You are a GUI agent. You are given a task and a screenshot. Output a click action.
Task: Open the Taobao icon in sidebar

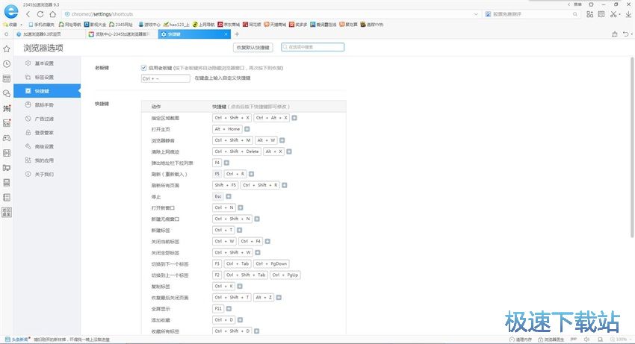7,108
